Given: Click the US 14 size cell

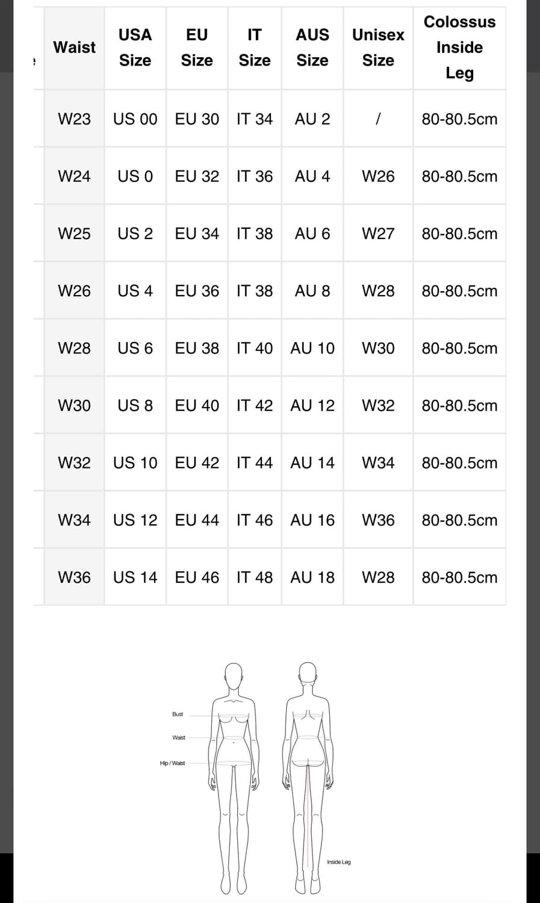Looking at the screenshot, I should pos(135,577).
